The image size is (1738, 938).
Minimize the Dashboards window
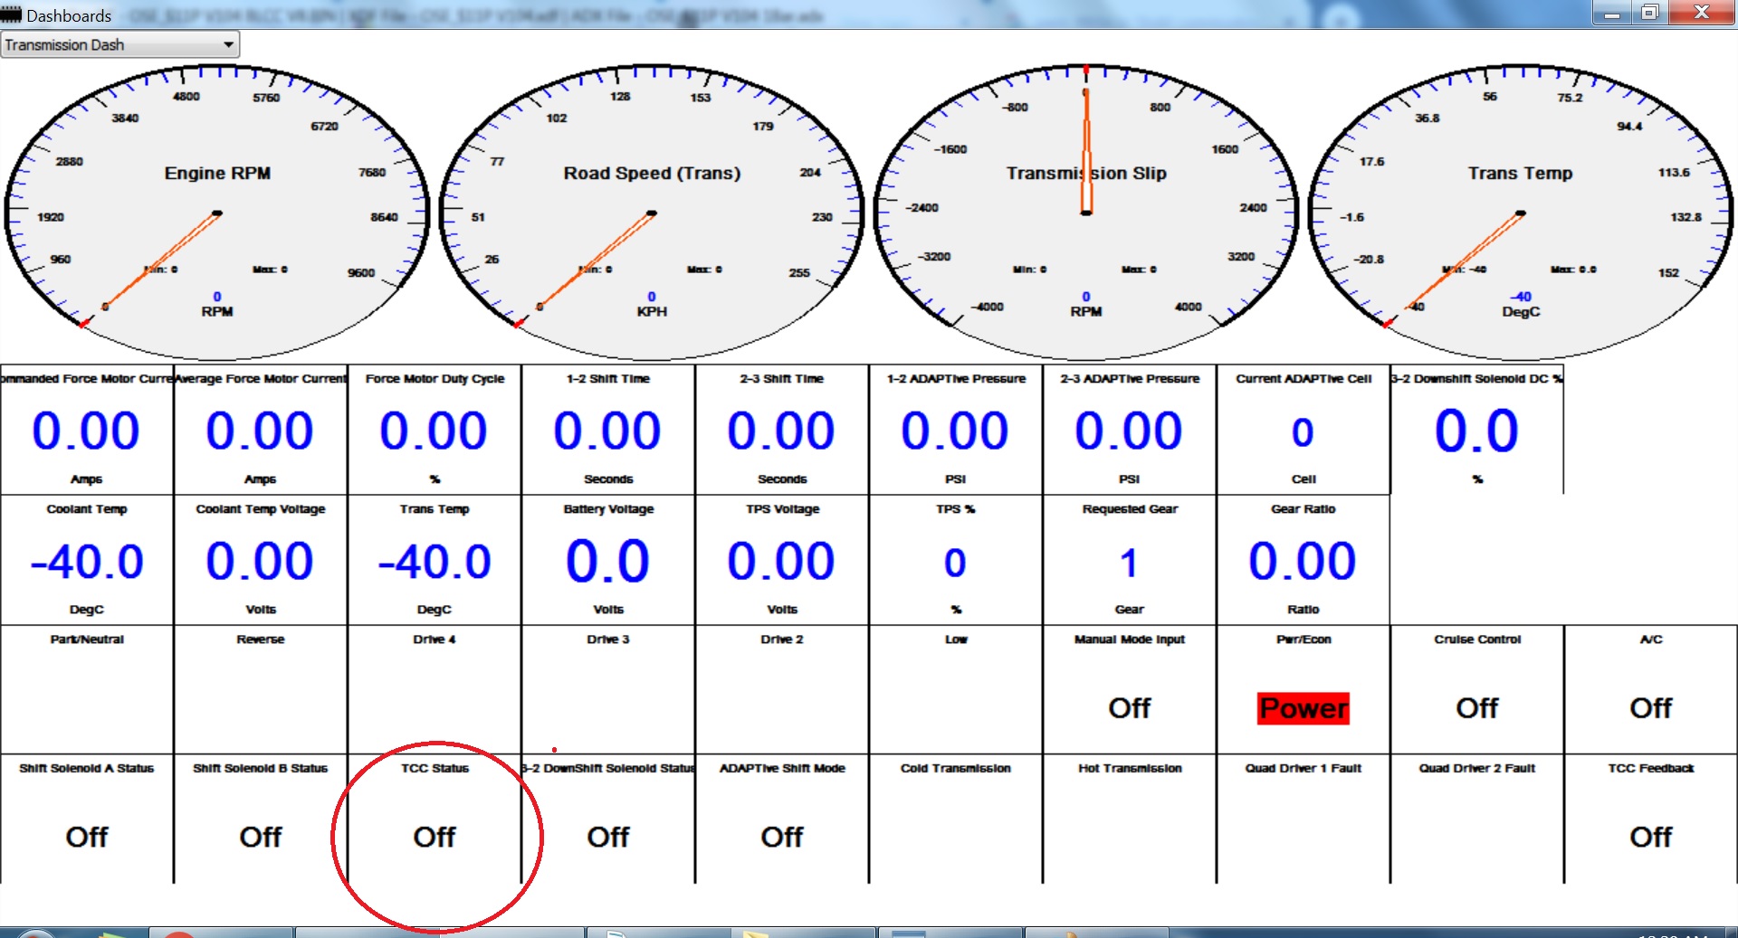1612,13
